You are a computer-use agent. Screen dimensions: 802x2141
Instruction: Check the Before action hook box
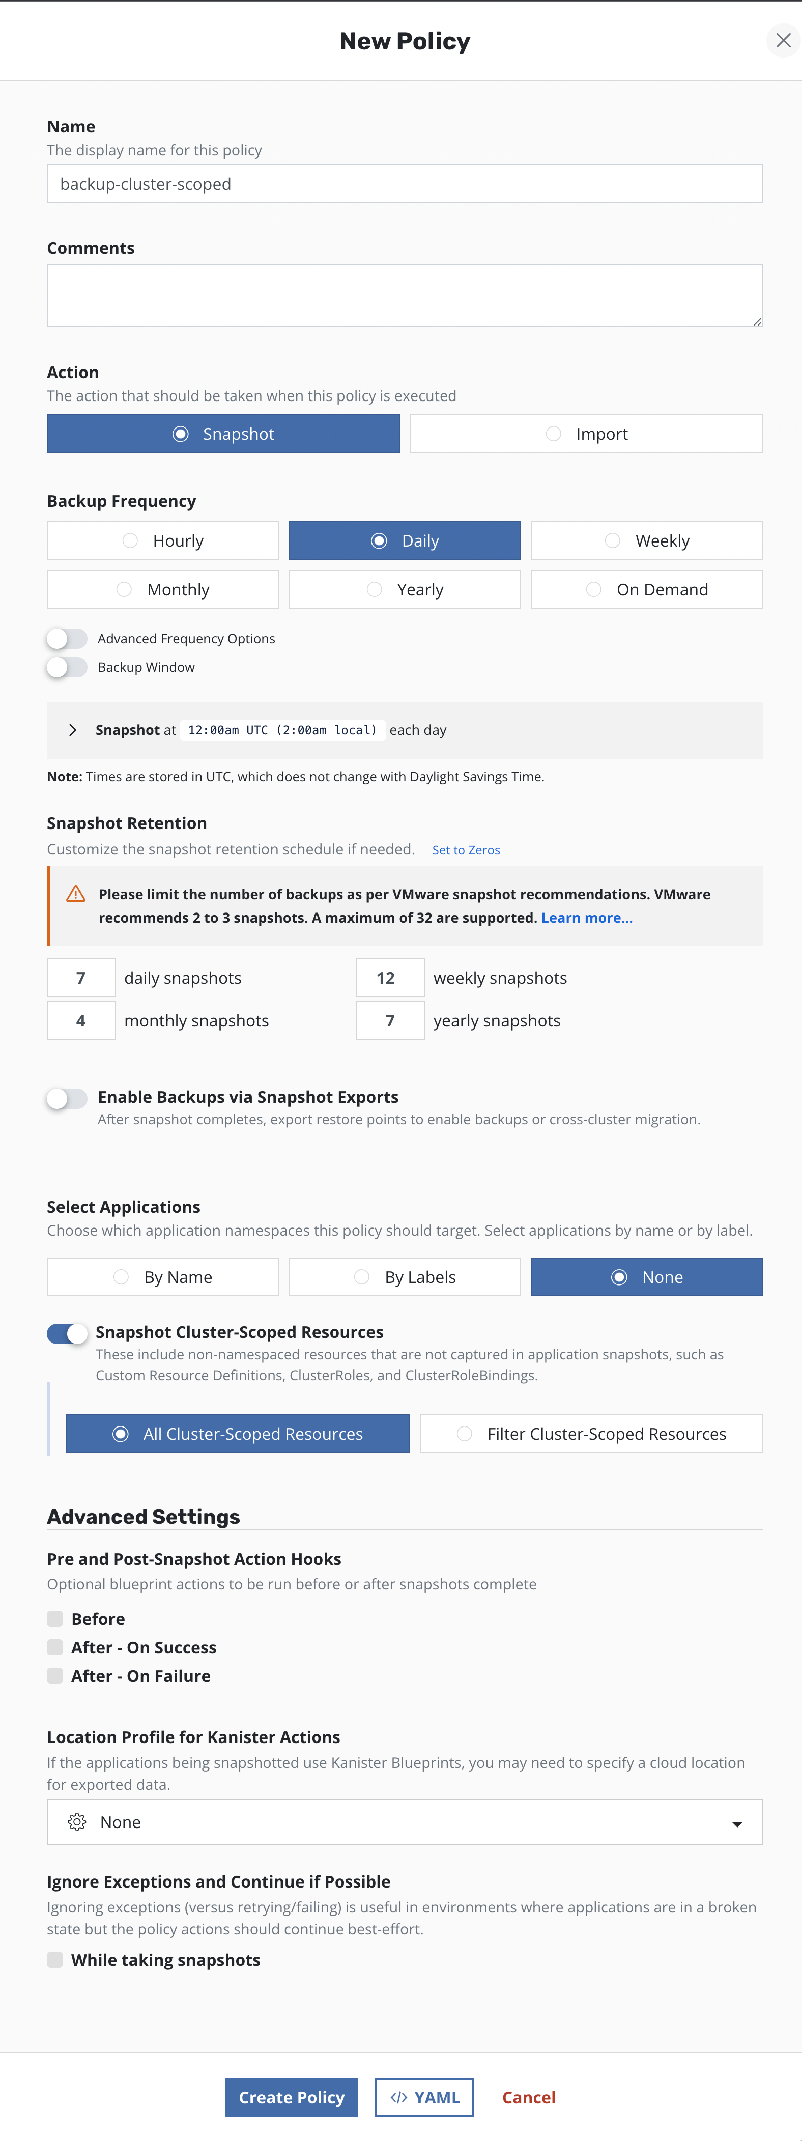click(55, 1618)
